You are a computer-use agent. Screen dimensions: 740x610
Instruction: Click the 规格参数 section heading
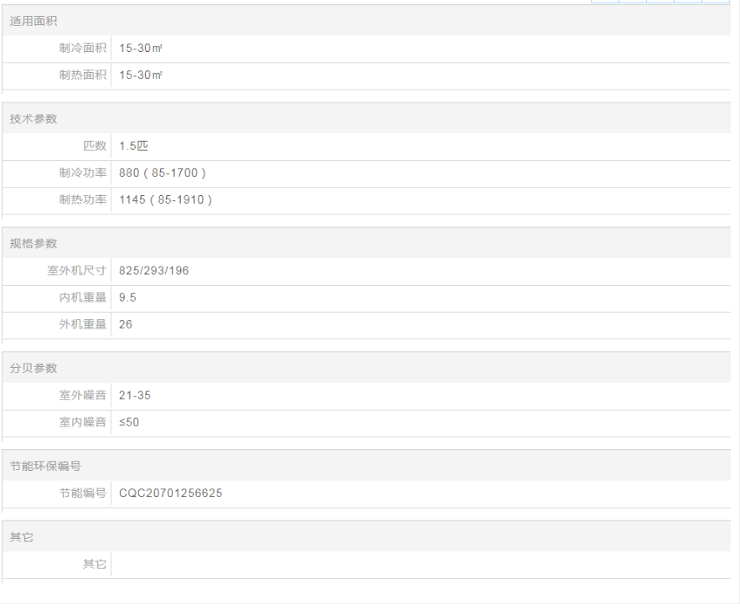[34, 244]
